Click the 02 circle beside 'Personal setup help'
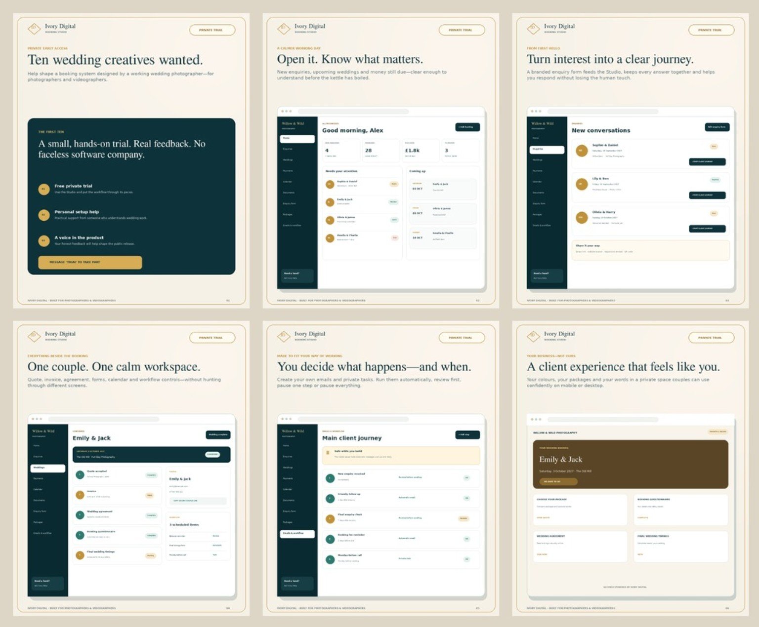The width and height of the screenshot is (759, 627). pos(44,215)
